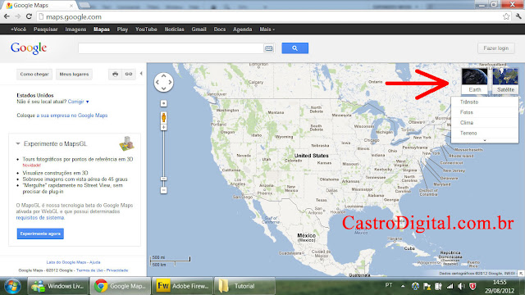Open the on-screen keyboard icon in search box
The height and width of the screenshot is (295, 525).
pos(268,48)
